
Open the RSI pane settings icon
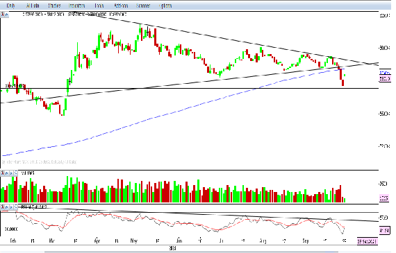coord(16,207)
